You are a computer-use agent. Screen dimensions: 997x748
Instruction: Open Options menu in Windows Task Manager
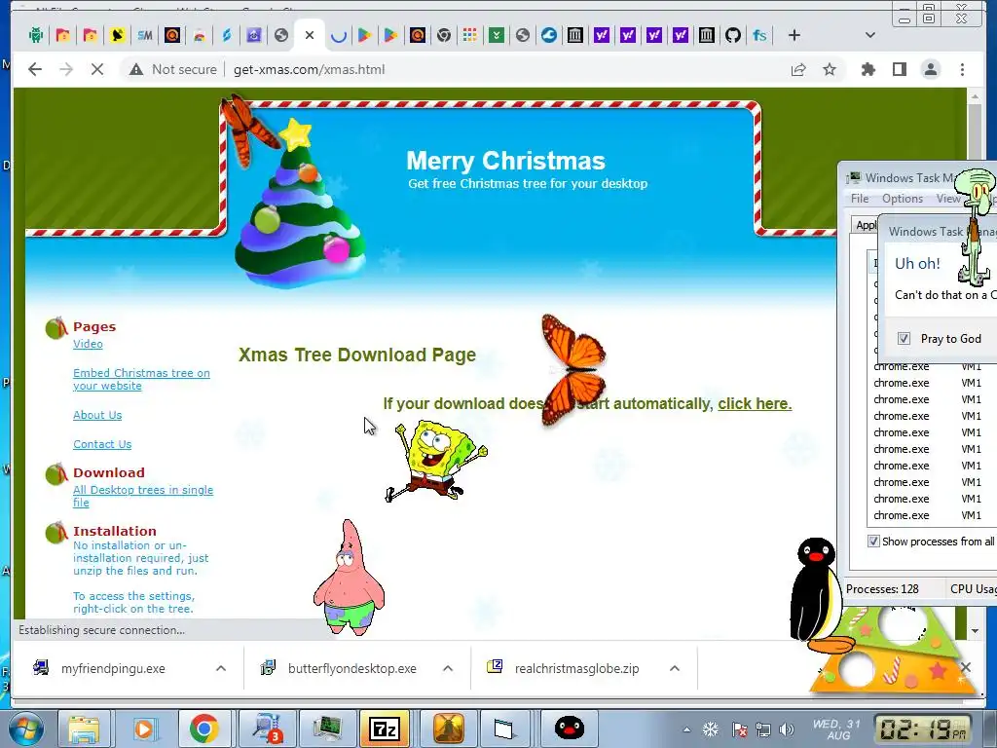pyautogui.click(x=903, y=199)
